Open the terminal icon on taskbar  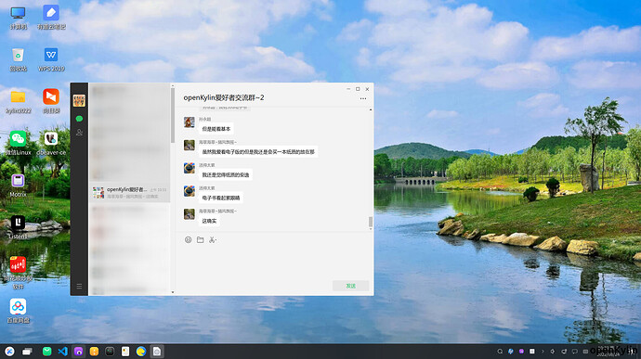pos(110,352)
